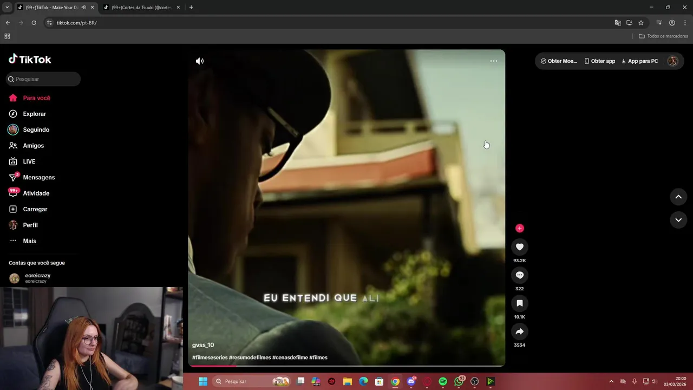Share the video with the arrow icon
Viewport: 693px width, 390px height.
[519, 331]
